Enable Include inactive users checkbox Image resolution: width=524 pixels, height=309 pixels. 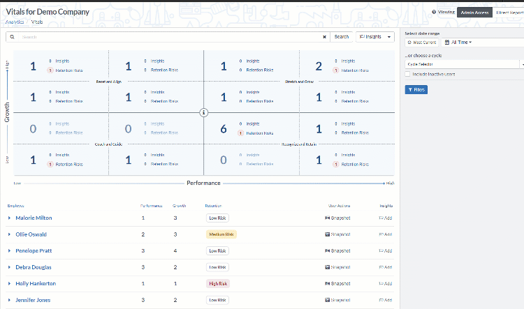click(407, 74)
